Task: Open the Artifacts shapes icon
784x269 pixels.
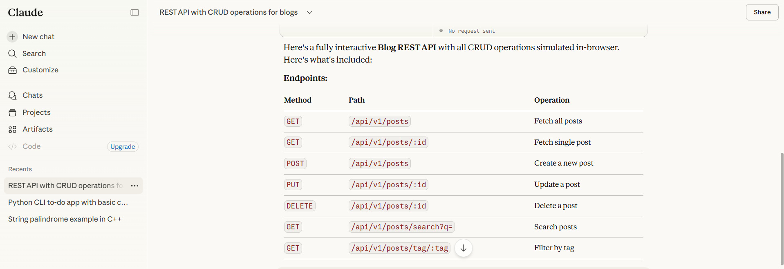Action: pos(12,129)
